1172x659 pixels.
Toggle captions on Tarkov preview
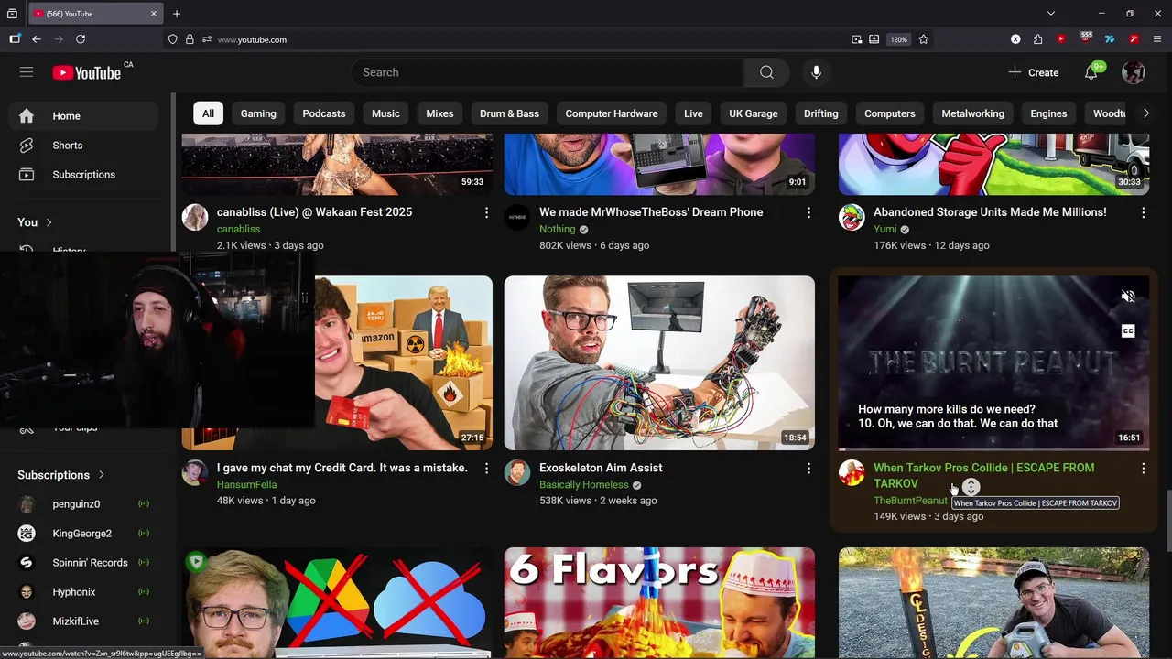click(1128, 331)
